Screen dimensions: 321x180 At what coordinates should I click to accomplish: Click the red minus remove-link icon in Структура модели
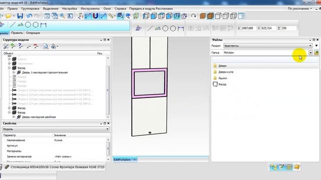pyautogui.click(x=36, y=46)
